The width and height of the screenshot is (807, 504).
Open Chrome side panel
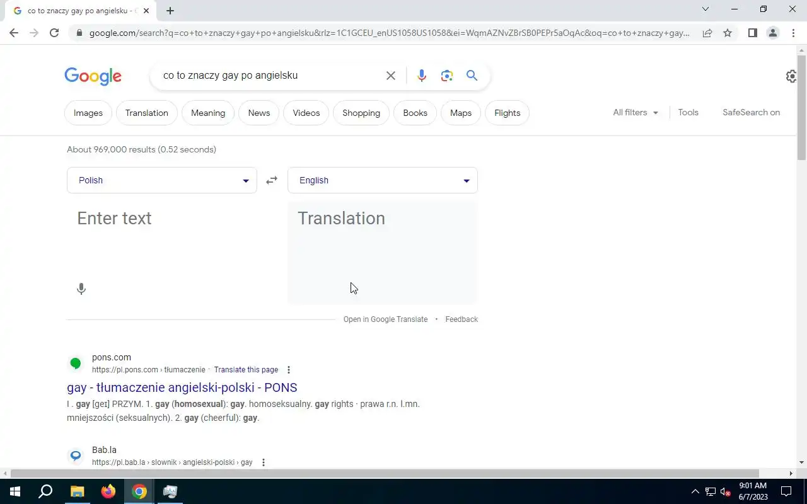coord(752,33)
